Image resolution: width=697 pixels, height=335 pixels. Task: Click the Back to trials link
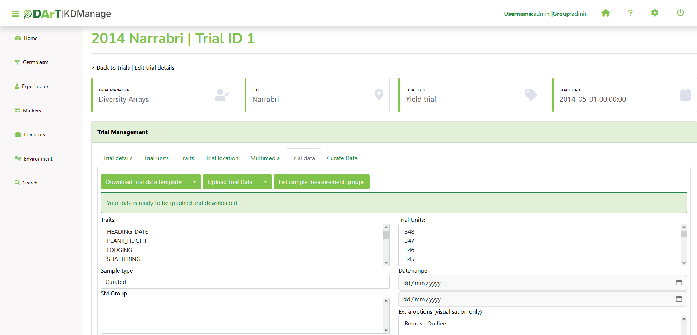(x=113, y=68)
